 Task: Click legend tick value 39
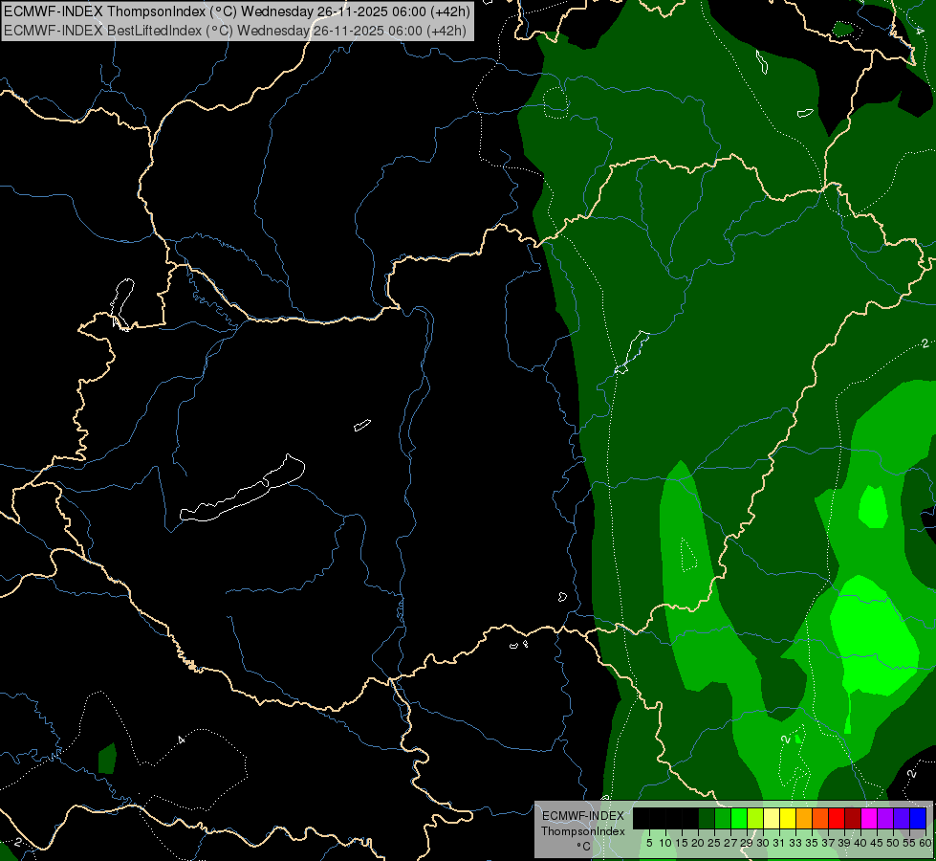coord(844,843)
